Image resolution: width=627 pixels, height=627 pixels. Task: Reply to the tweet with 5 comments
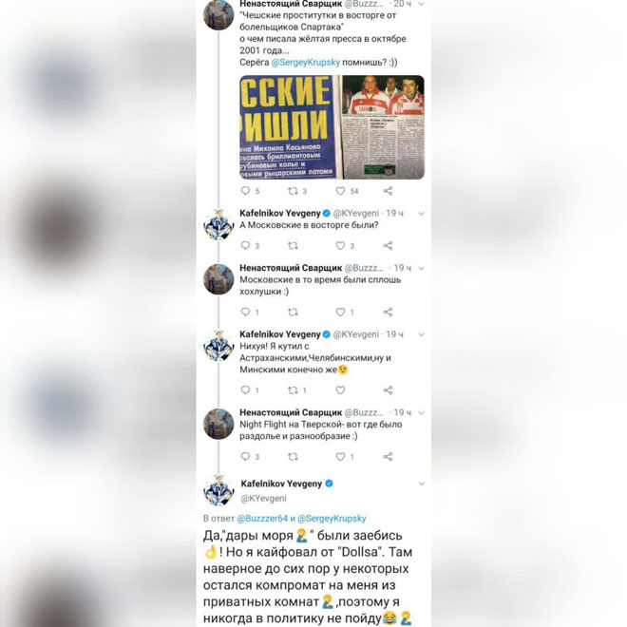[245, 191]
